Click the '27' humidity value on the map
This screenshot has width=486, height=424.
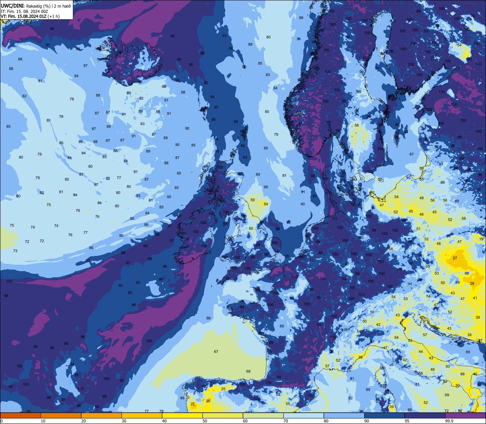(x=455, y=258)
